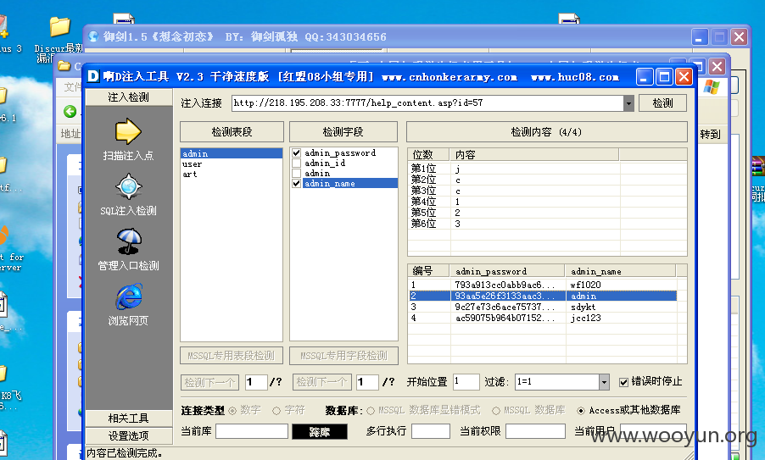The image size is (765, 460).
Task: Check the admin field checkbox
Action: (x=296, y=174)
